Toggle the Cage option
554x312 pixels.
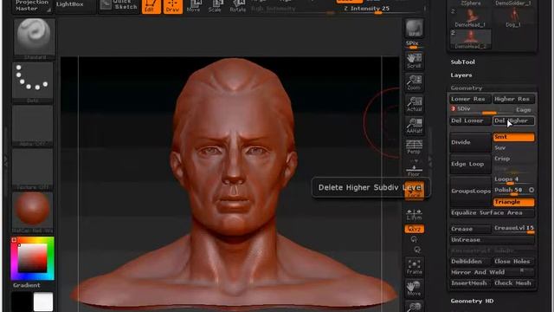pyautogui.click(x=523, y=110)
